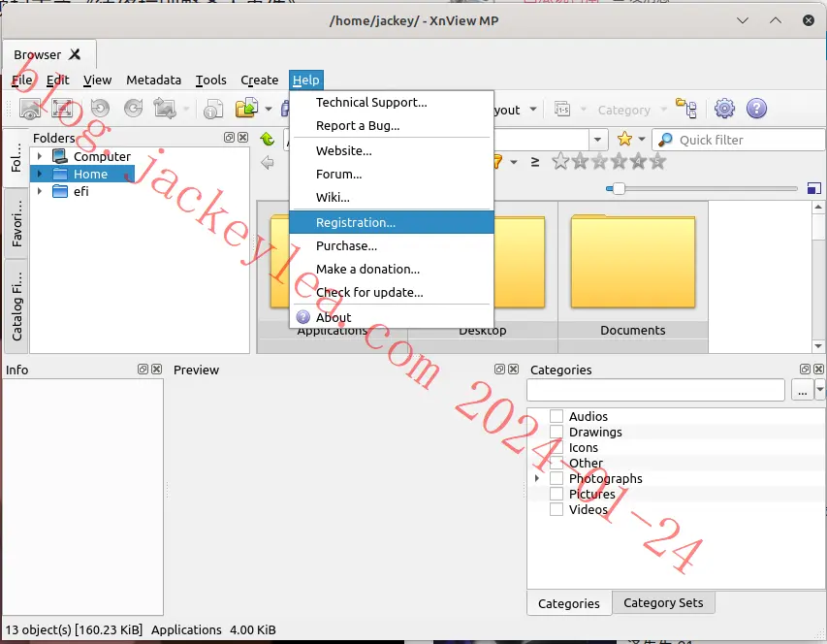Click the green up-folder arrow icon
This screenshot has width=827, height=644.
pyautogui.click(x=268, y=140)
